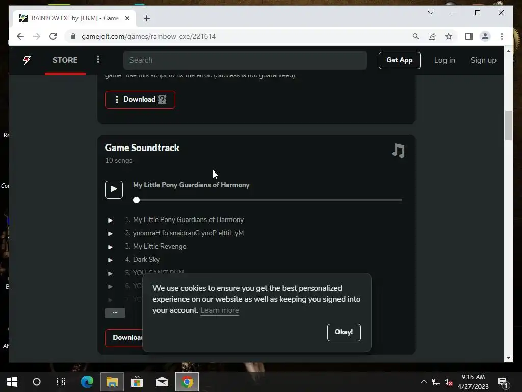
Task: Click the soundtrack seek slider handle
Action: point(136,200)
